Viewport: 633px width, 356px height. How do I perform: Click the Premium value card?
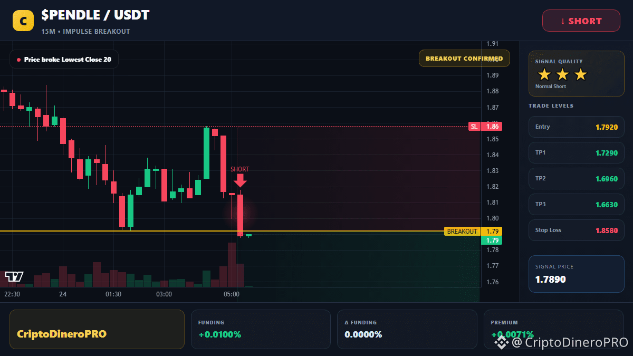coord(553,329)
